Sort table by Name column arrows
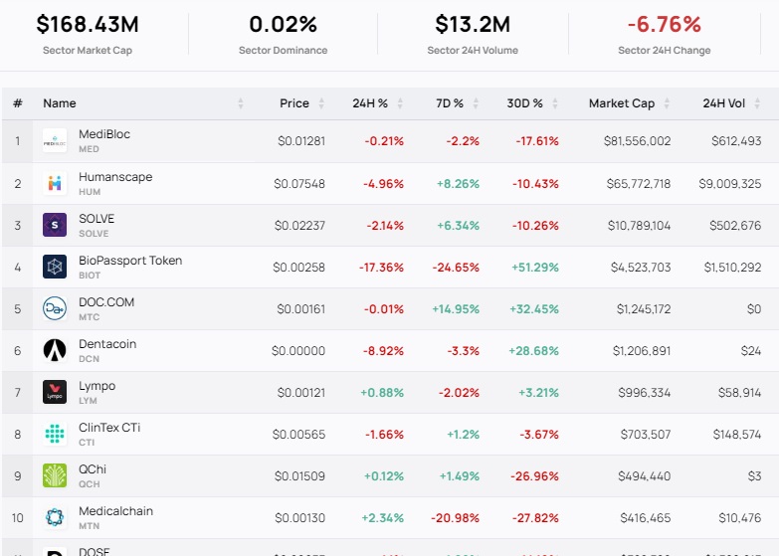This screenshot has height=556, width=779. point(241,103)
